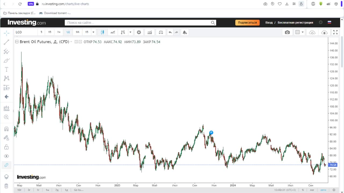The height and width of the screenshot is (193, 344).
Task: Click the search magnifier button
Action: point(213,23)
